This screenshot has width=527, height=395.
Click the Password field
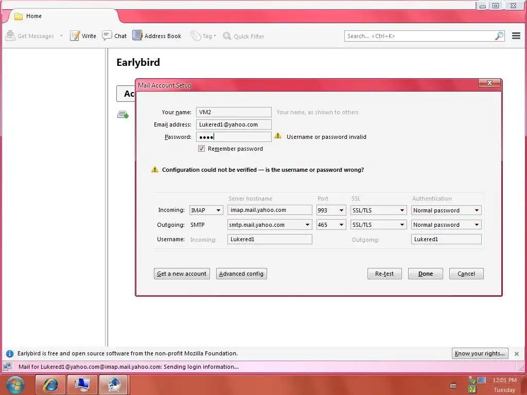coord(234,137)
